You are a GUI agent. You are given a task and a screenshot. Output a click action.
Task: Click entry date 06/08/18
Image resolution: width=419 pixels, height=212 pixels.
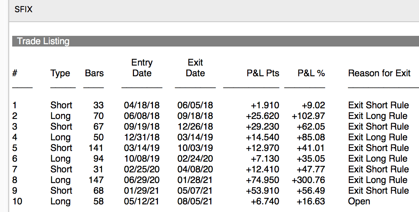pos(142,116)
